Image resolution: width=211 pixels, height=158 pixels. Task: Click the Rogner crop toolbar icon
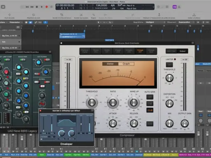[x=94, y=15]
